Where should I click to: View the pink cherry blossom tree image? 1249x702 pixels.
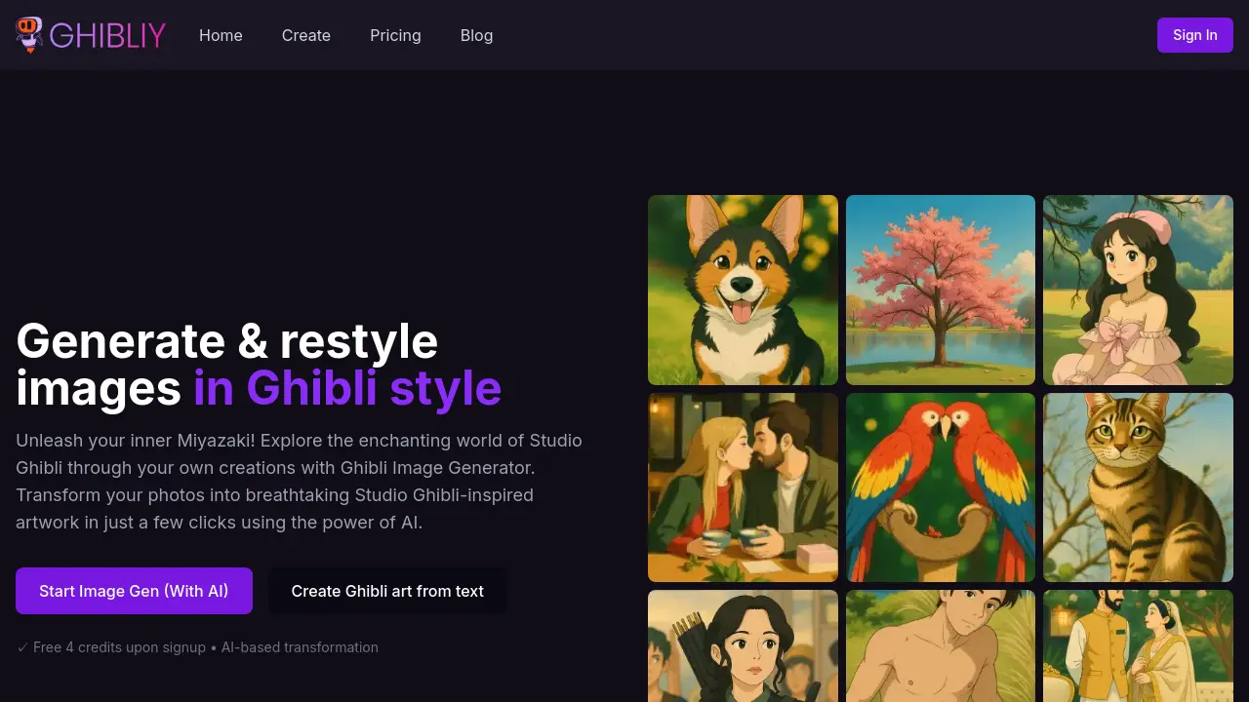(940, 290)
